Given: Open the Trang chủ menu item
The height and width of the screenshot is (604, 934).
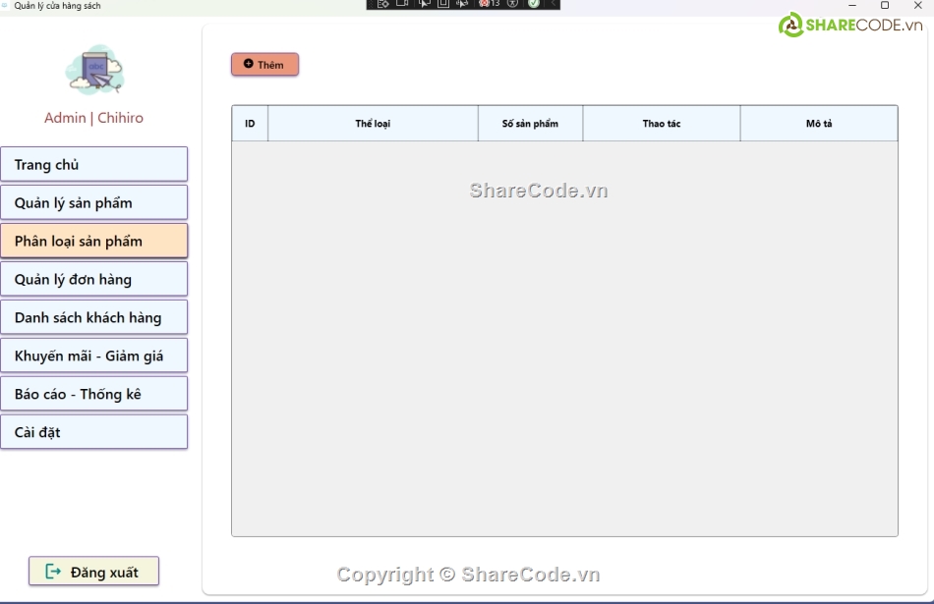Looking at the screenshot, I should pyautogui.click(x=93, y=164).
